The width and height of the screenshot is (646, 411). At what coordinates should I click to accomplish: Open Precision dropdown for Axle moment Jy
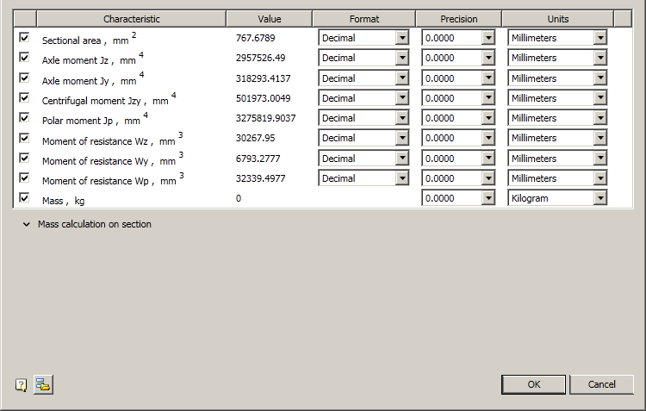pyautogui.click(x=488, y=78)
